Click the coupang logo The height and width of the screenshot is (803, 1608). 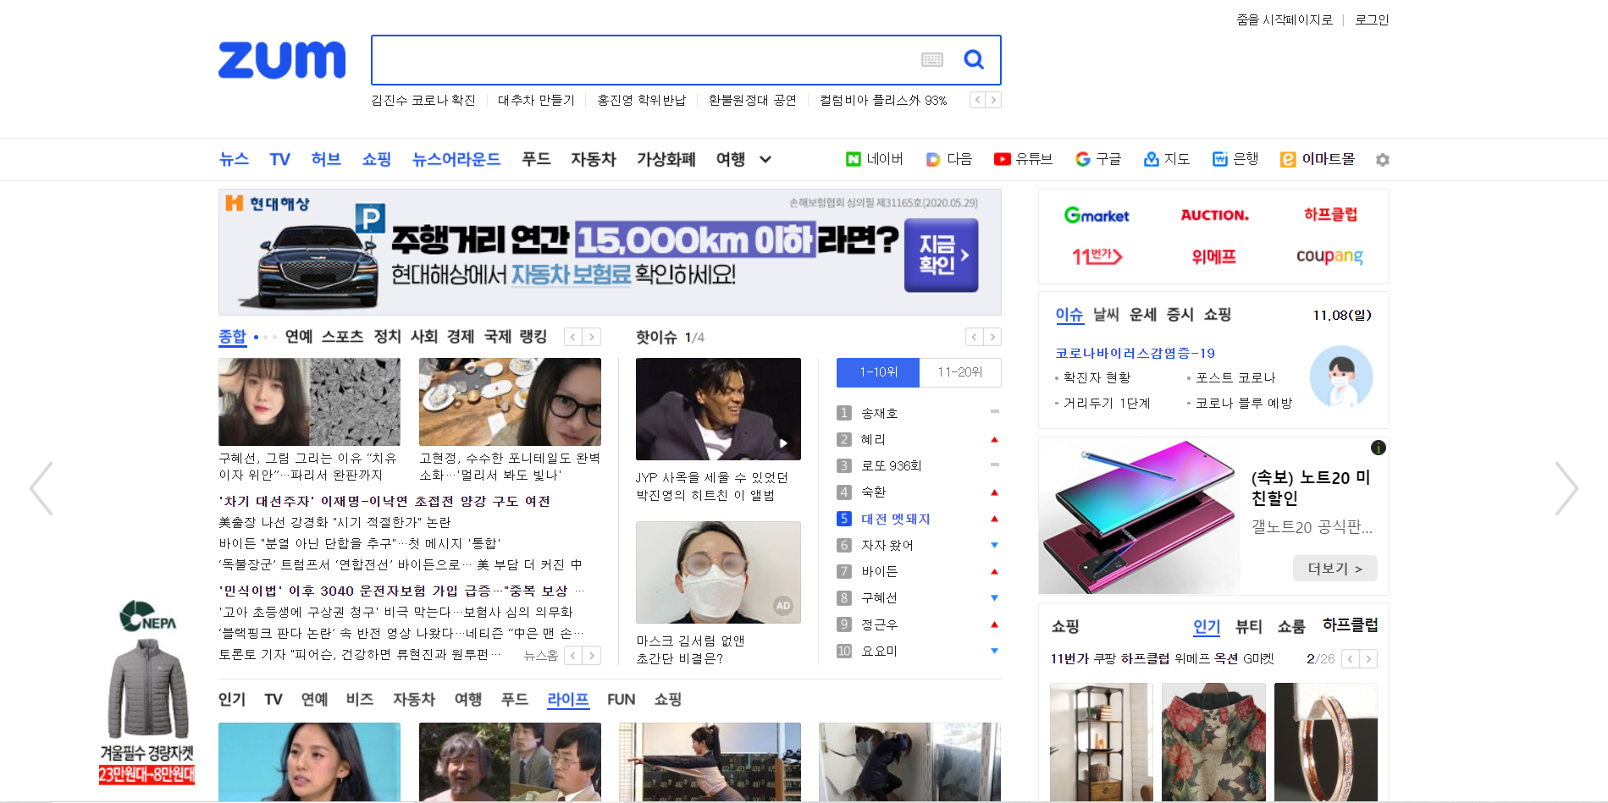coord(1329,256)
